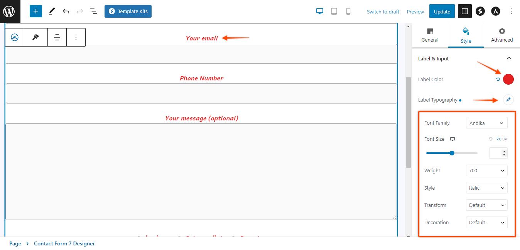Open the Weight dropdown set to 700
This screenshot has height=250, width=520.
click(486, 170)
